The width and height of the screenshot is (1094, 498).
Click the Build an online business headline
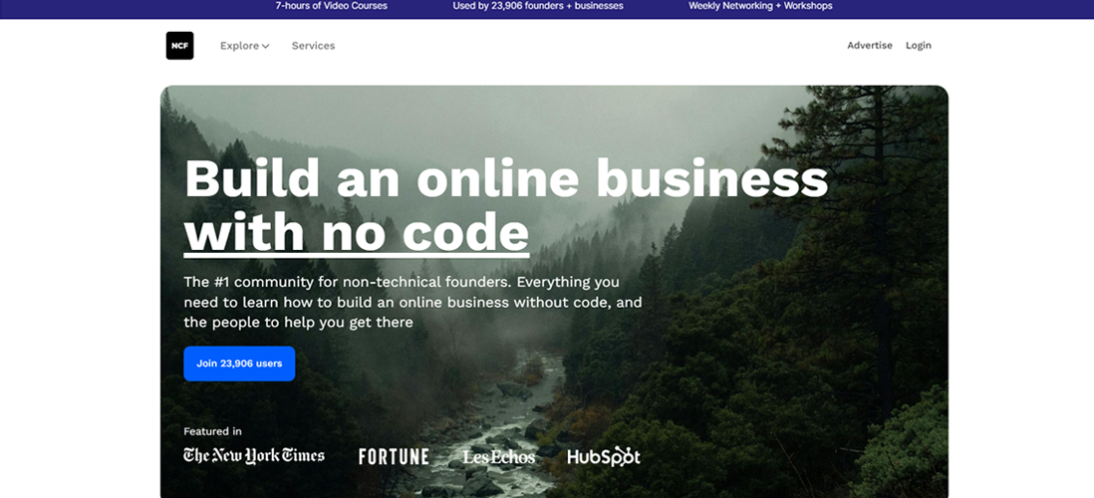pyautogui.click(x=506, y=178)
